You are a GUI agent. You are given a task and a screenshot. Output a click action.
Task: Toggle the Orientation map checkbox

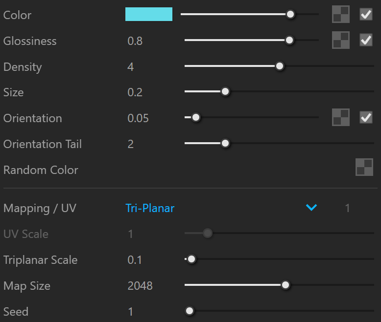click(366, 117)
